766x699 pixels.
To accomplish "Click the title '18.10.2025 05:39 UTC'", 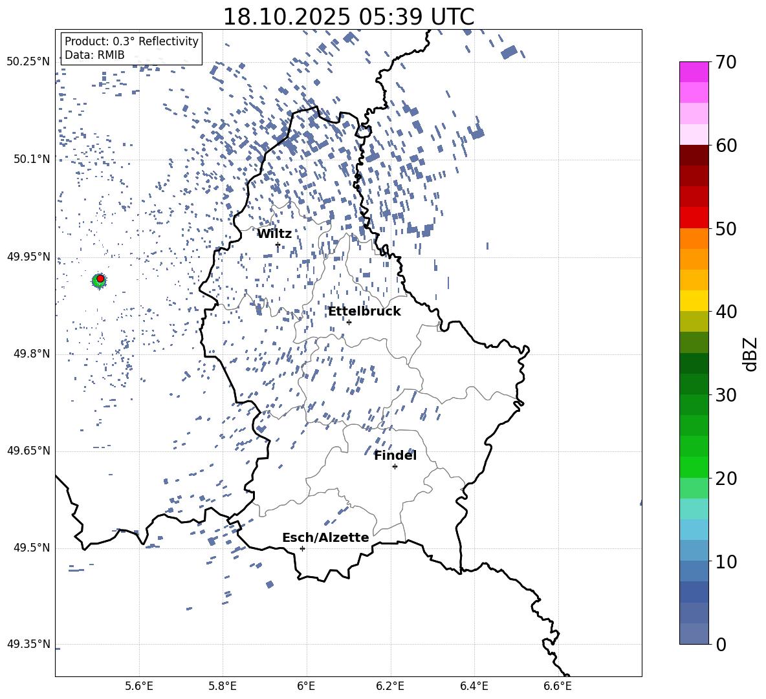I will click(348, 17).
